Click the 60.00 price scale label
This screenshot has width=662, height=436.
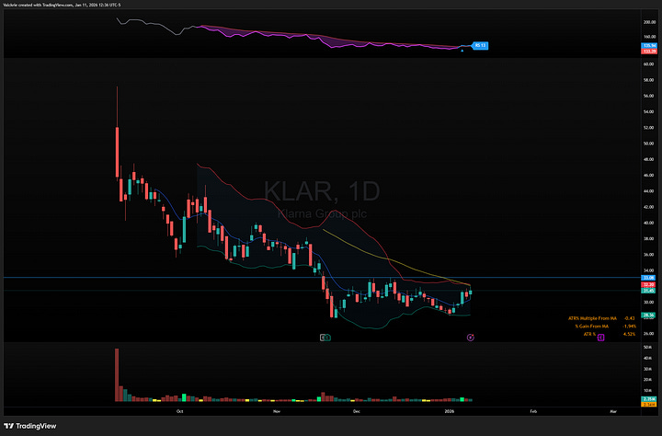[x=648, y=64]
